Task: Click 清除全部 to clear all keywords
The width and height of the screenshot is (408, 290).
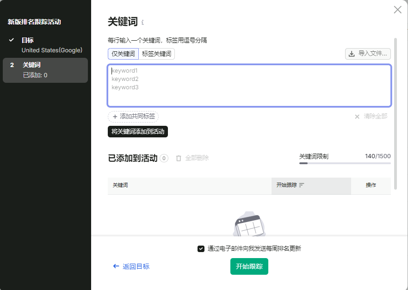Action: (x=371, y=117)
